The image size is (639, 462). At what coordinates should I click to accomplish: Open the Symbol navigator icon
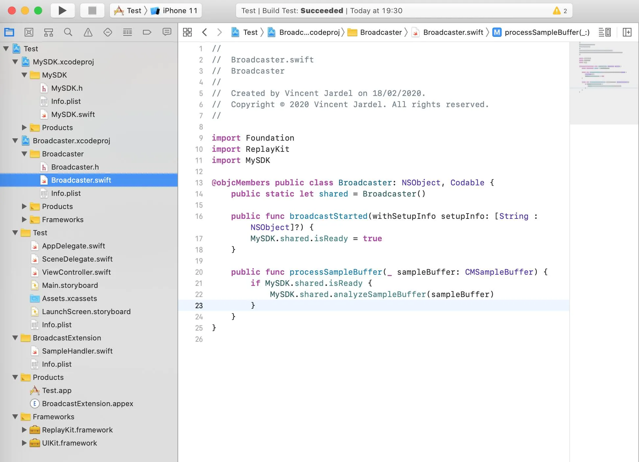coord(49,32)
